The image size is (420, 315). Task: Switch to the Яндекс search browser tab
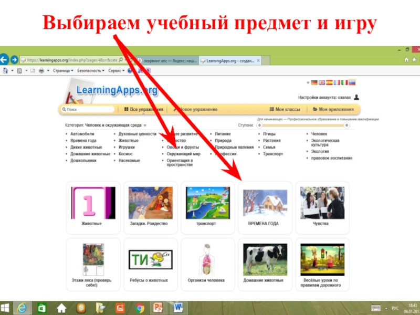167,61
